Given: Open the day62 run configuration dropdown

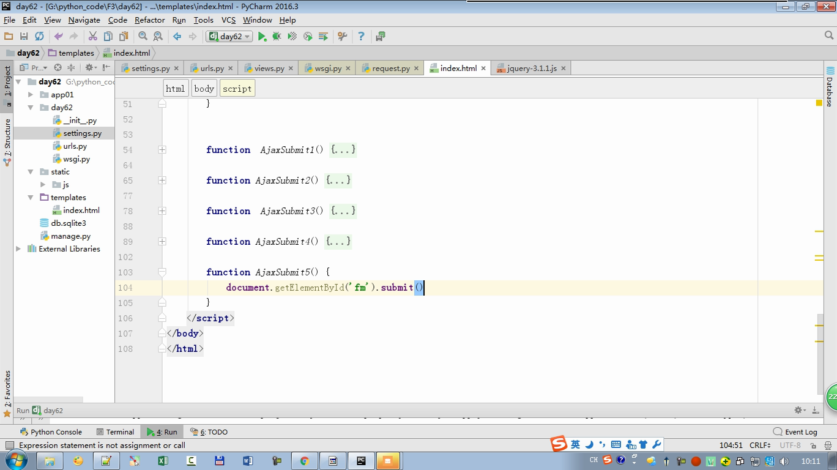Looking at the screenshot, I should pos(230,37).
